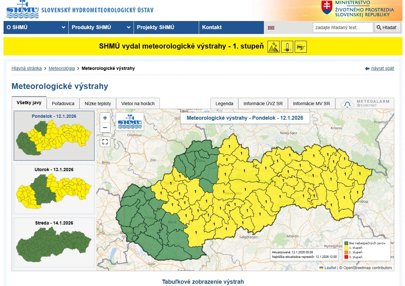Open the Meteoalarm Eumetnet logo tab

[365, 104]
